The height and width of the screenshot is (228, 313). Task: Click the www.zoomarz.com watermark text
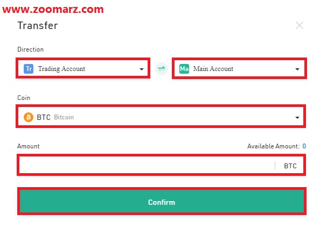pos(53,9)
